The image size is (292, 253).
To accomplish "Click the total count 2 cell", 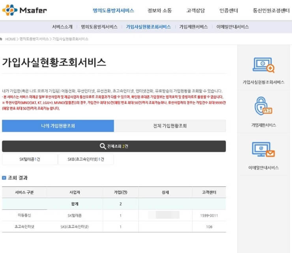I will tap(121, 204).
